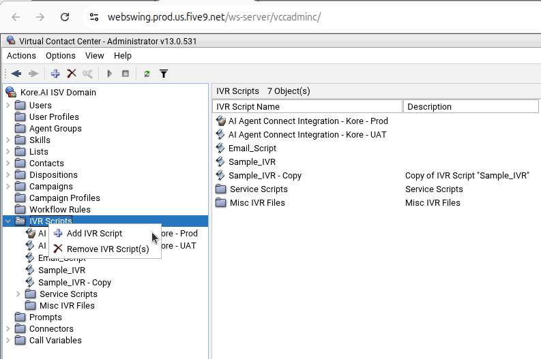Click the browser back arrow
541x359 pixels.
tap(16, 17)
